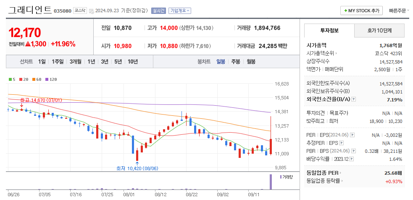Open the help icon next to PBR BPS(2024.06)
The image size is (413, 200).
(354, 151)
